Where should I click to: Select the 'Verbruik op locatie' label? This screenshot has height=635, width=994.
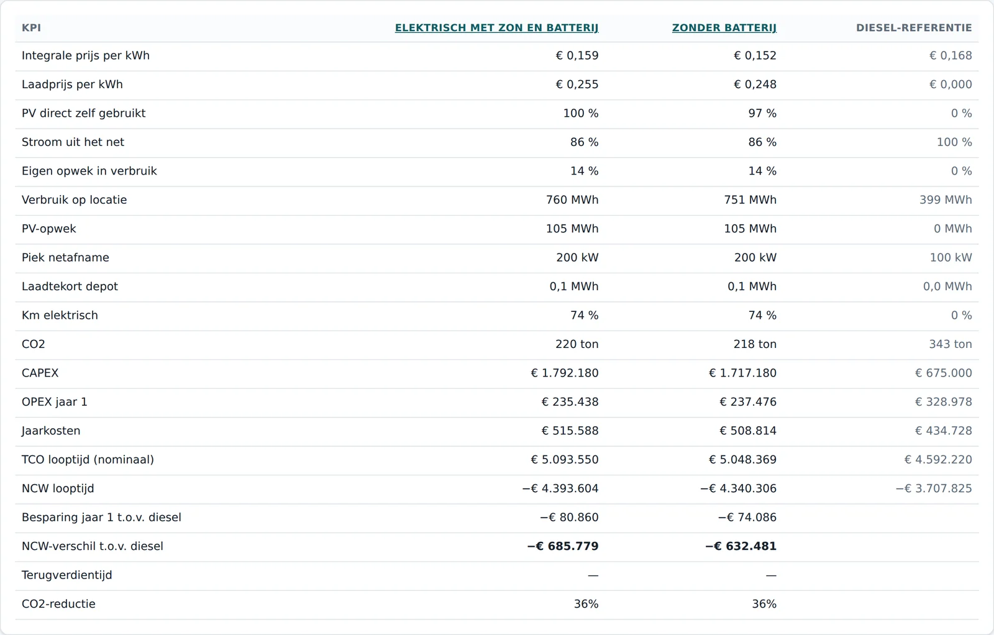[74, 200]
